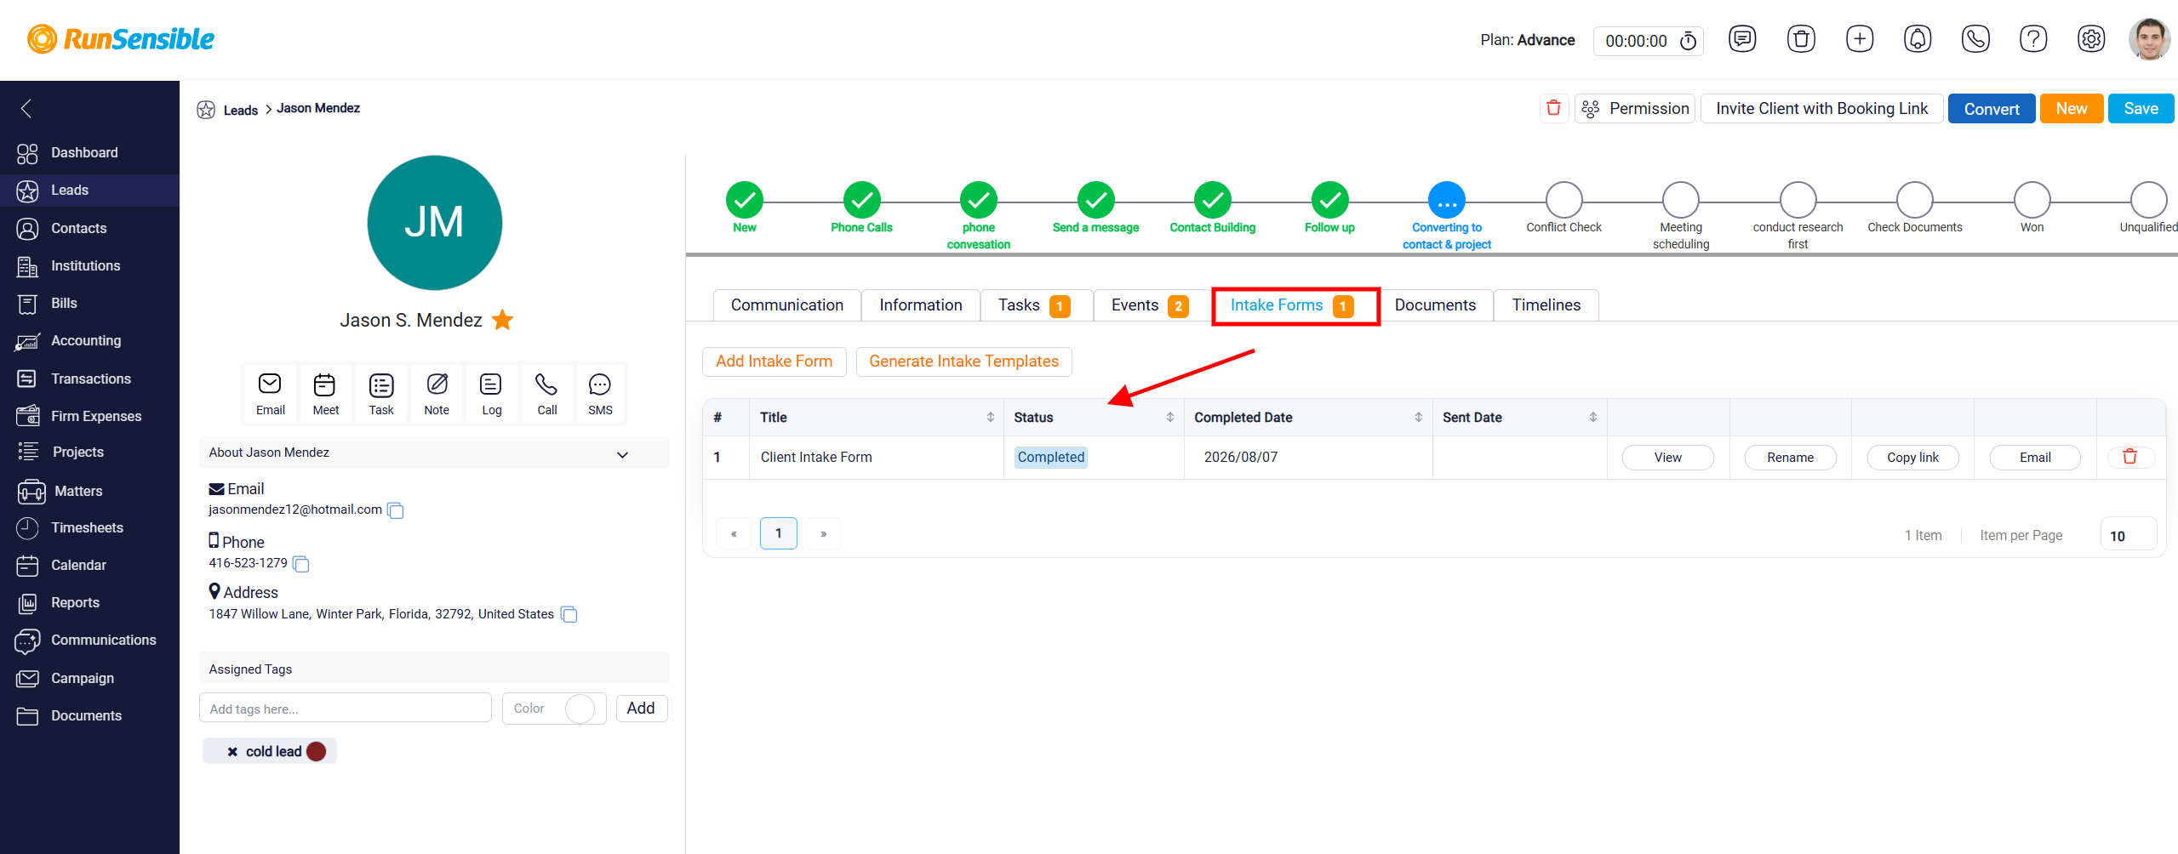Viewport: 2178px width, 854px height.
Task: Mark the Won stage circle
Action: (x=2032, y=200)
